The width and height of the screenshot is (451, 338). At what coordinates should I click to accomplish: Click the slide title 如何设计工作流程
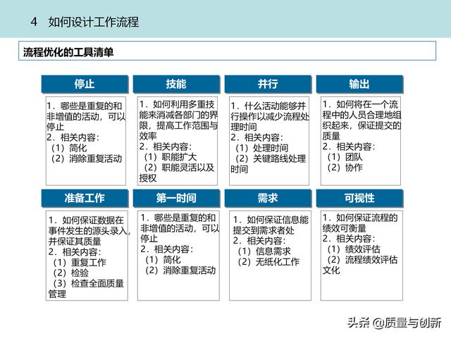(x=94, y=22)
